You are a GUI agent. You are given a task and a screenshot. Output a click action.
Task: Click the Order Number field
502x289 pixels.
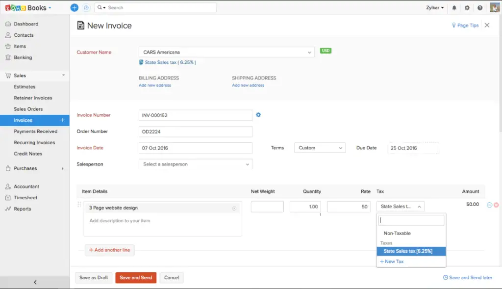point(195,131)
